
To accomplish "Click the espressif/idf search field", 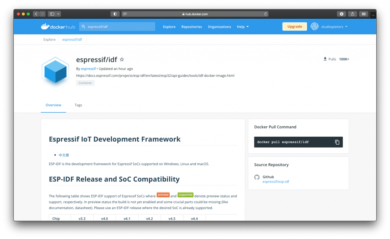I will [x=117, y=27].
